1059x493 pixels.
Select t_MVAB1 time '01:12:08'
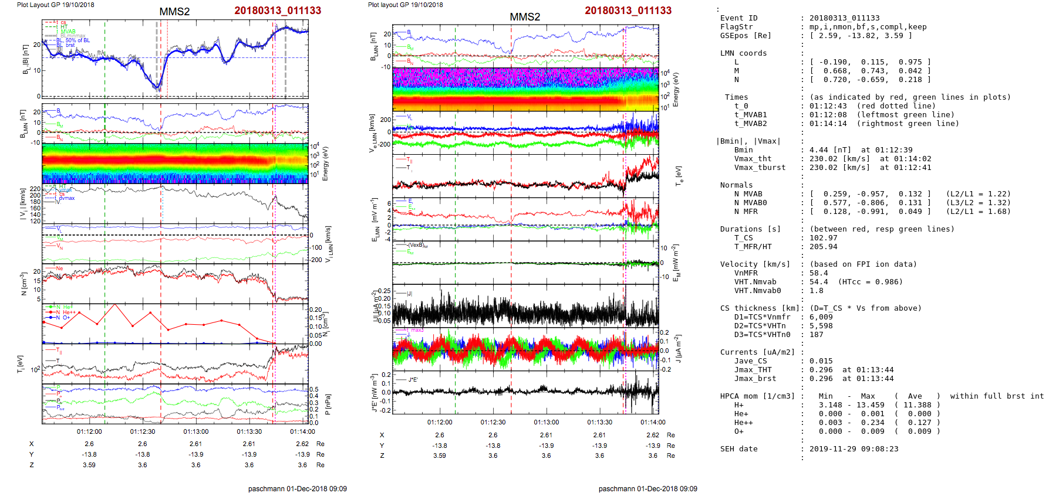(828, 115)
